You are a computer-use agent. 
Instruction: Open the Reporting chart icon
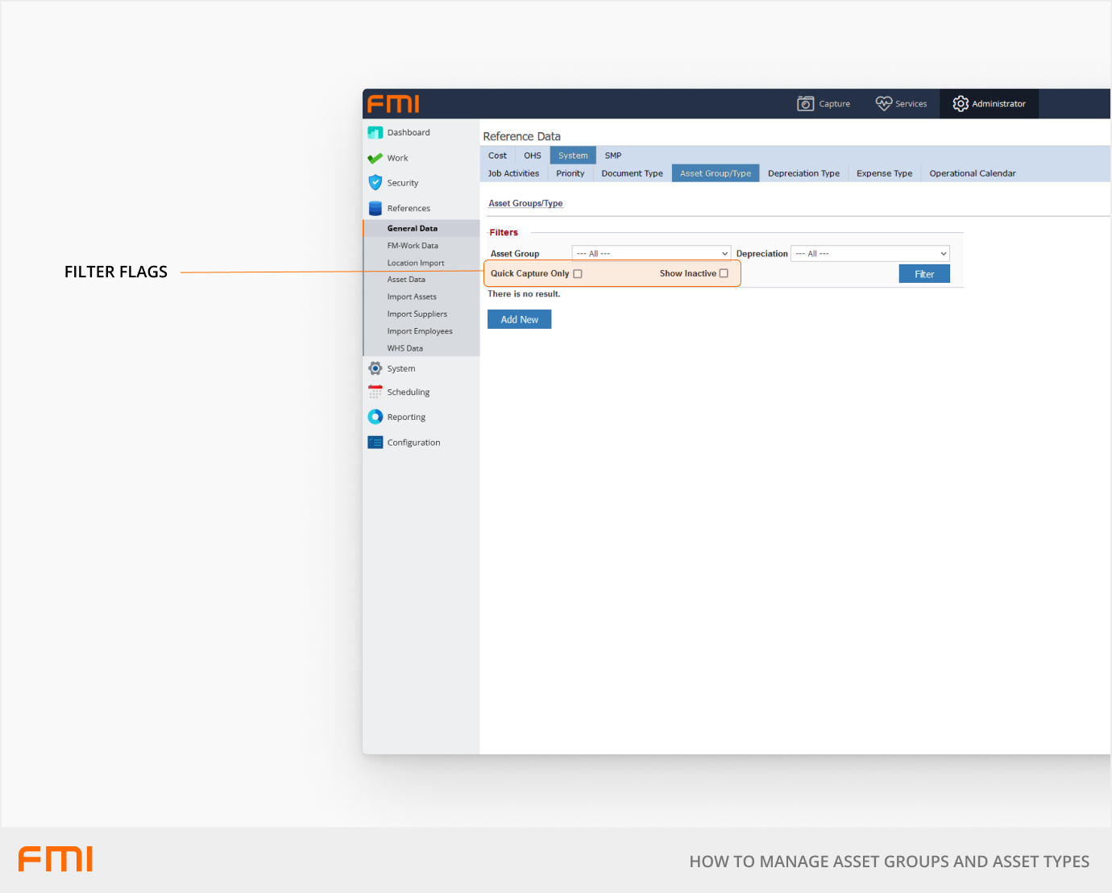tap(375, 417)
